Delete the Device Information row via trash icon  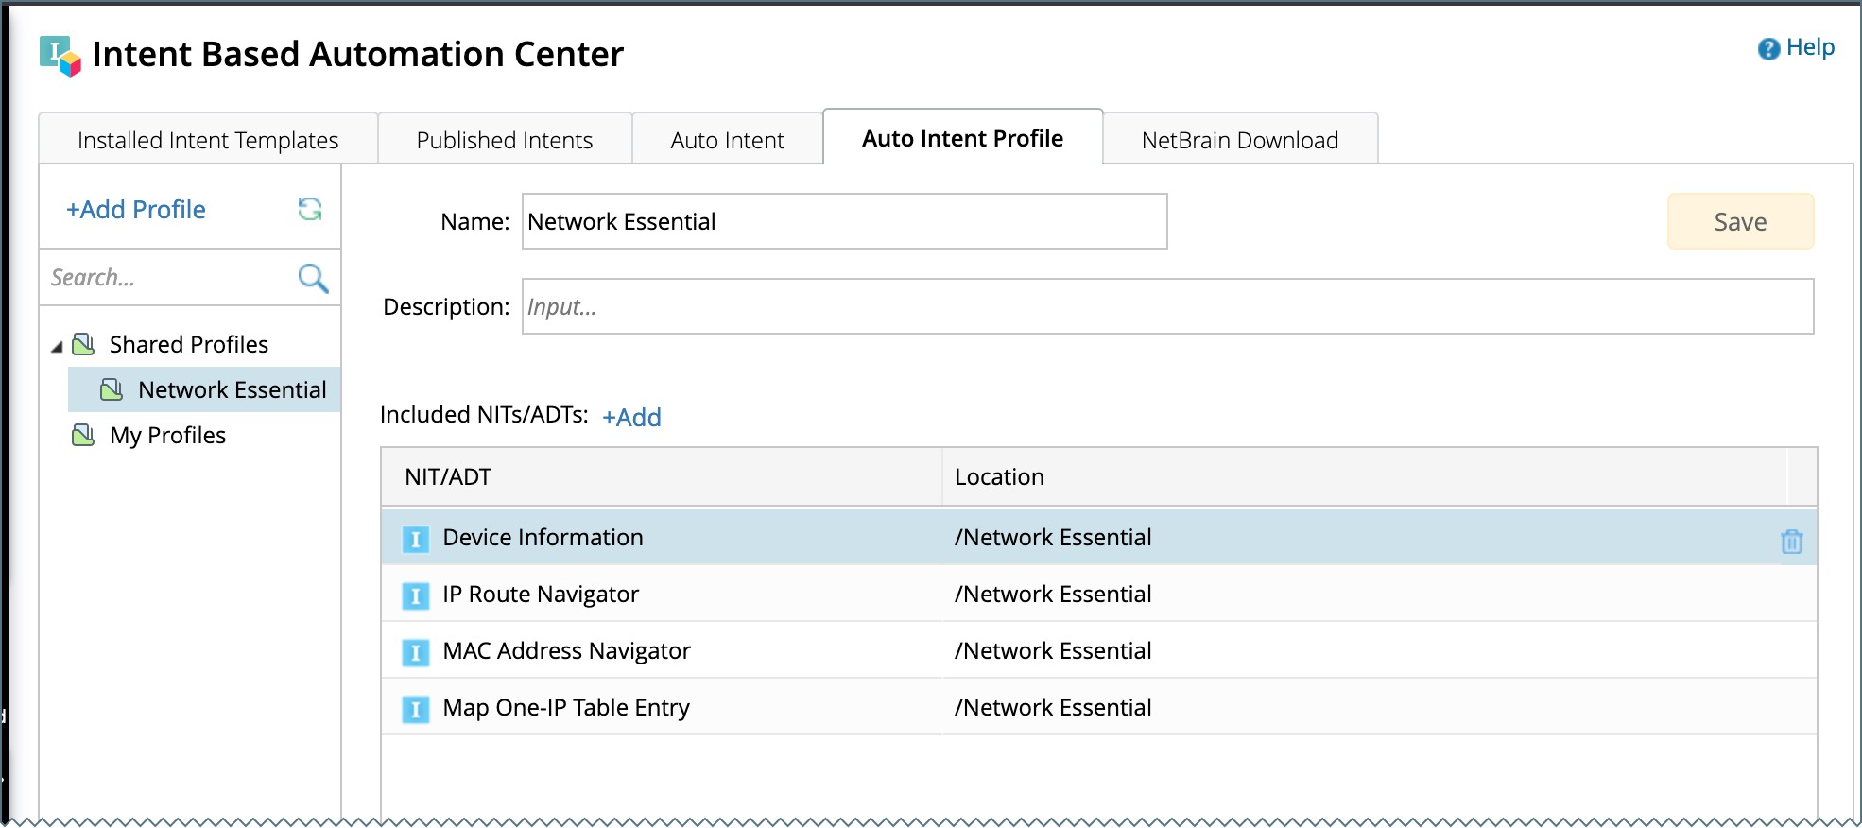(x=1791, y=542)
